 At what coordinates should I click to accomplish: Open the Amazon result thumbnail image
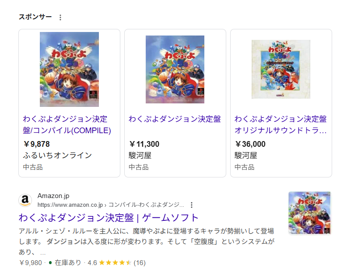coord(310,213)
